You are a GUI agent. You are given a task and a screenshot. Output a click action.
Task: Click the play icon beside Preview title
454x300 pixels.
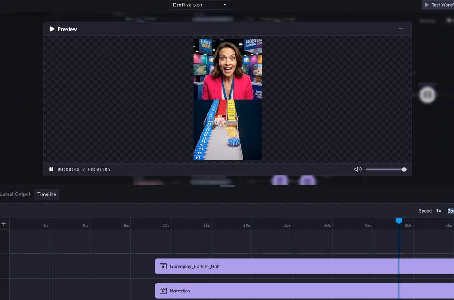pyautogui.click(x=52, y=29)
